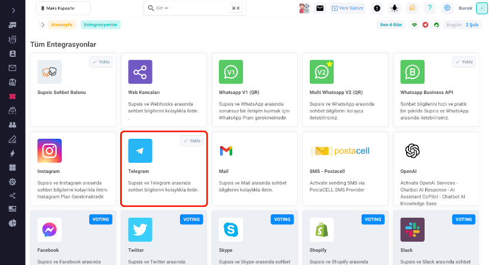Click Yüklü badge on Supsis Sohbet Balonu

(101, 62)
